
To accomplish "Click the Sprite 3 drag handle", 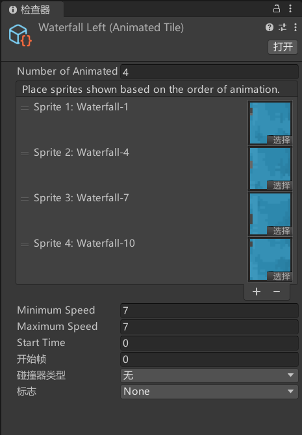I will point(25,199).
